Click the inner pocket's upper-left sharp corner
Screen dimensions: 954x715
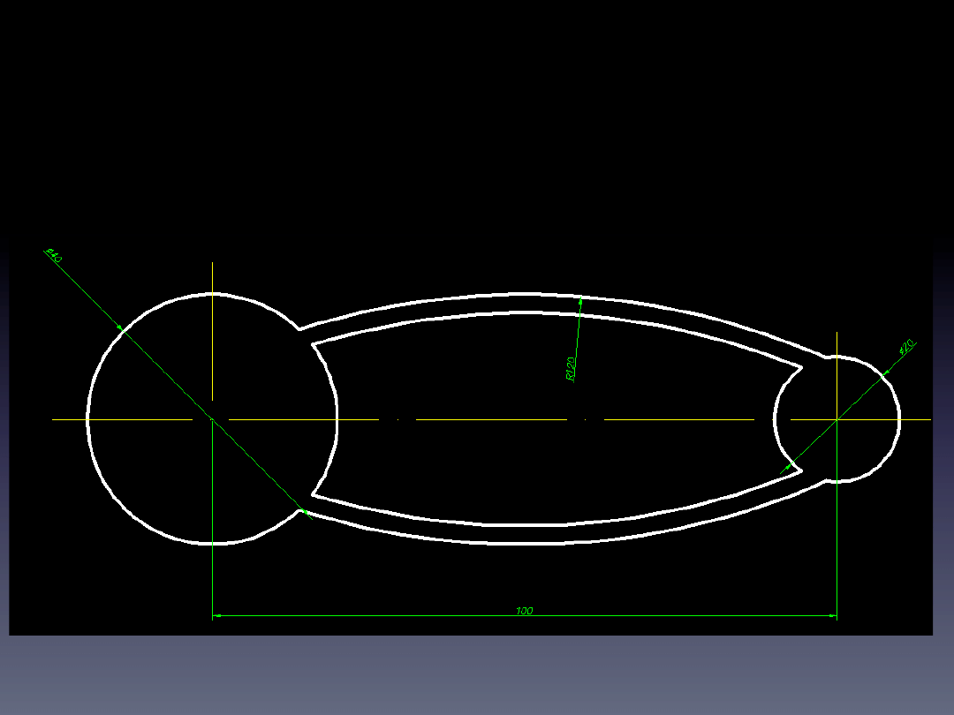(313, 343)
